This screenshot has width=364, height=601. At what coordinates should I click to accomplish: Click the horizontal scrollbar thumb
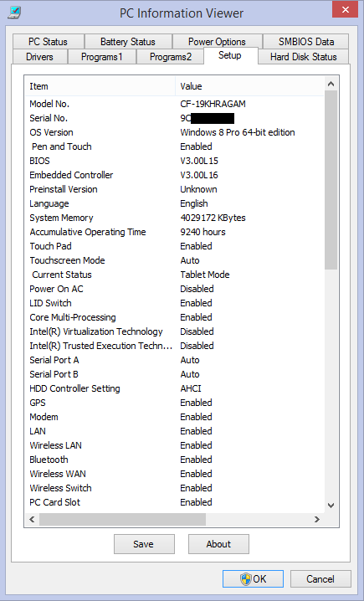(x=123, y=519)
